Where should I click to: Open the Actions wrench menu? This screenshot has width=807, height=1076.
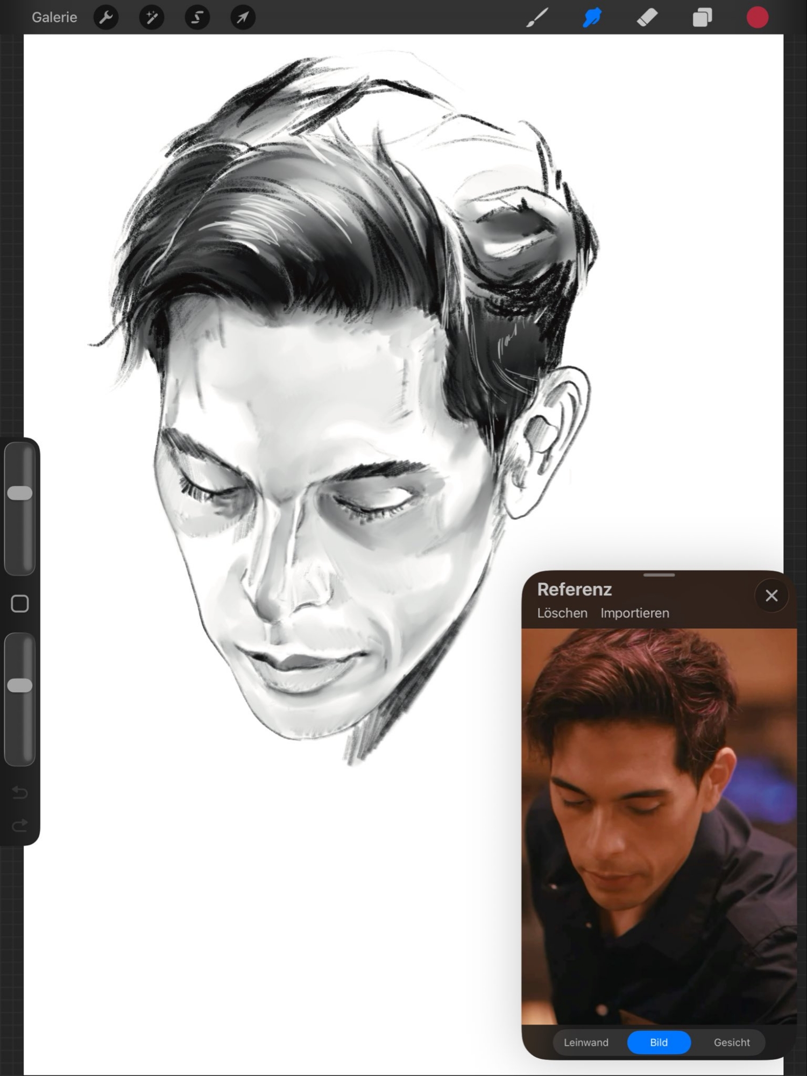(x=106, y=18)
